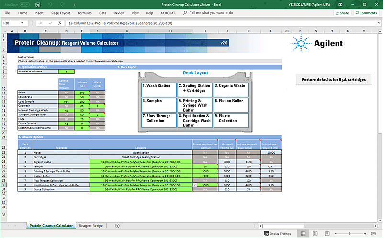Add a new sheet with plus icon
This screenshot has width=383, height=238.
point(117,226)
